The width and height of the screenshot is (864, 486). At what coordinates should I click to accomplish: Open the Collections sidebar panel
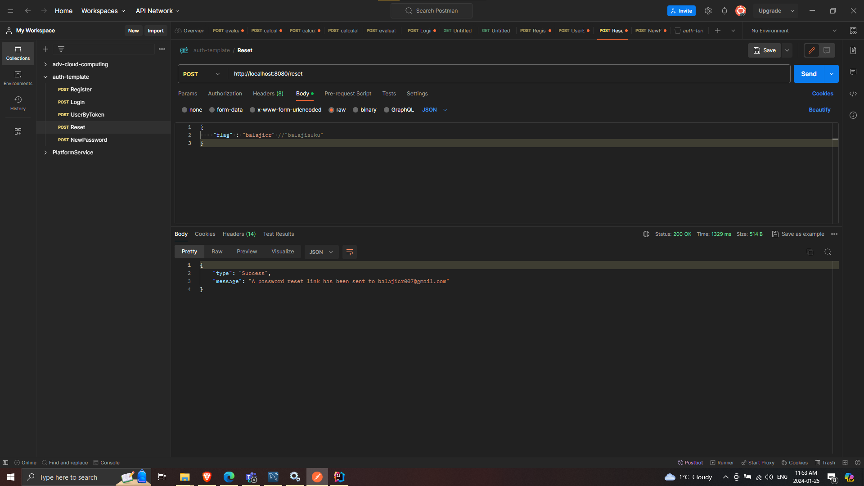(x=18, y=53)
